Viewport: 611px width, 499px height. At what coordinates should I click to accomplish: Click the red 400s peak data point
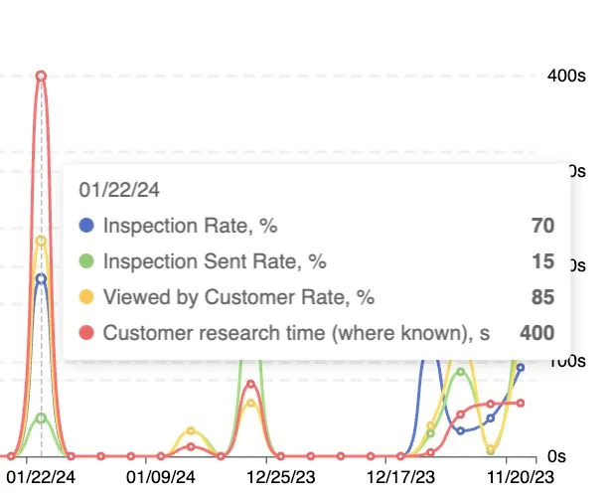click(x=41, y=76)
